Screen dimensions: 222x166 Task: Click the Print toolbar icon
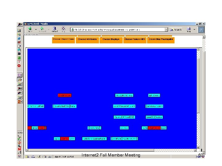click(189, 30)
